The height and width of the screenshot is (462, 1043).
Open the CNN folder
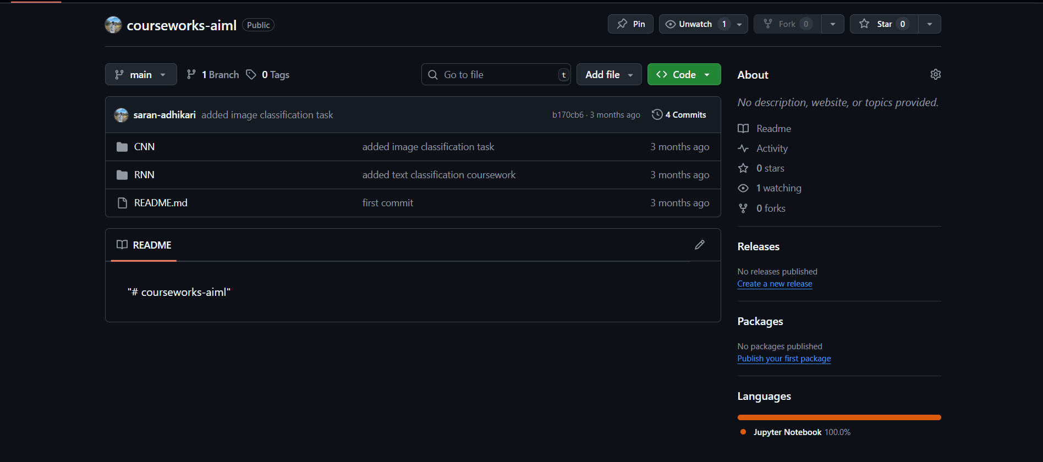[144, 147]
